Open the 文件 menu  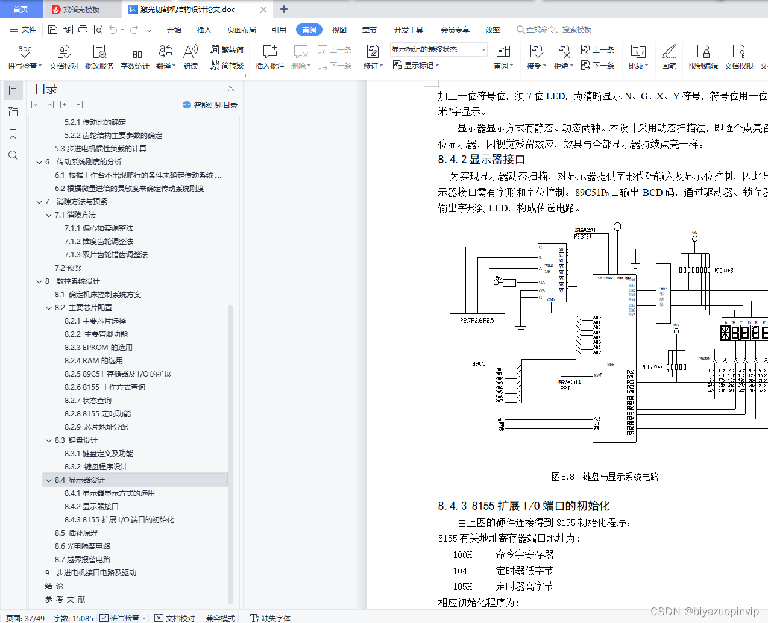click(23, 30)
